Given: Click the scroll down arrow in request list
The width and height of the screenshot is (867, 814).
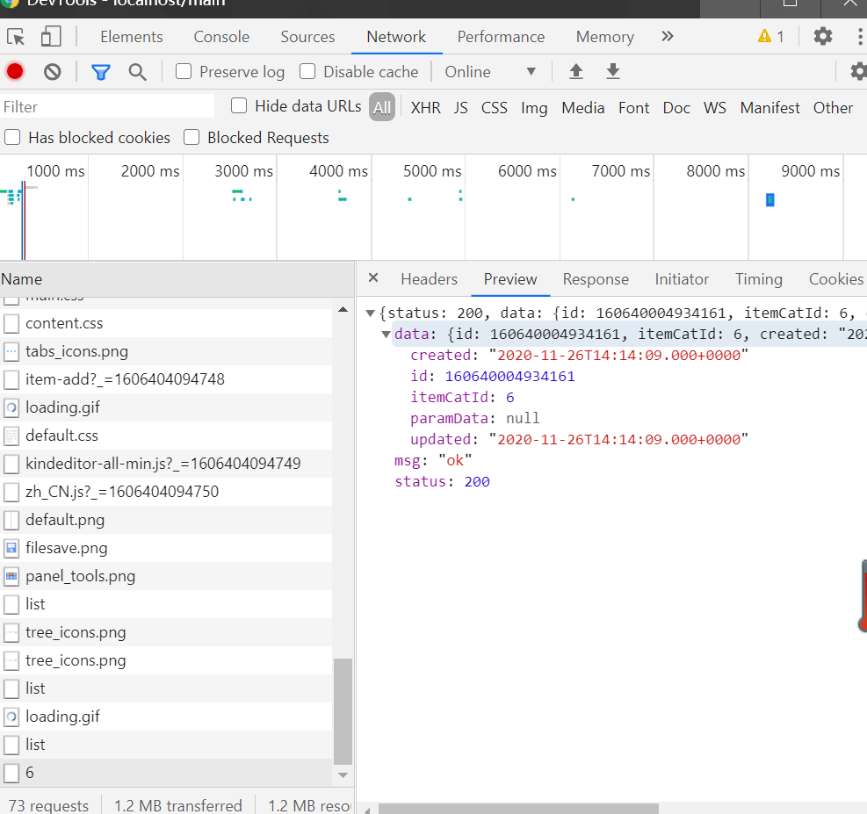Looking at the screenshot, I should tap(343, 775).
